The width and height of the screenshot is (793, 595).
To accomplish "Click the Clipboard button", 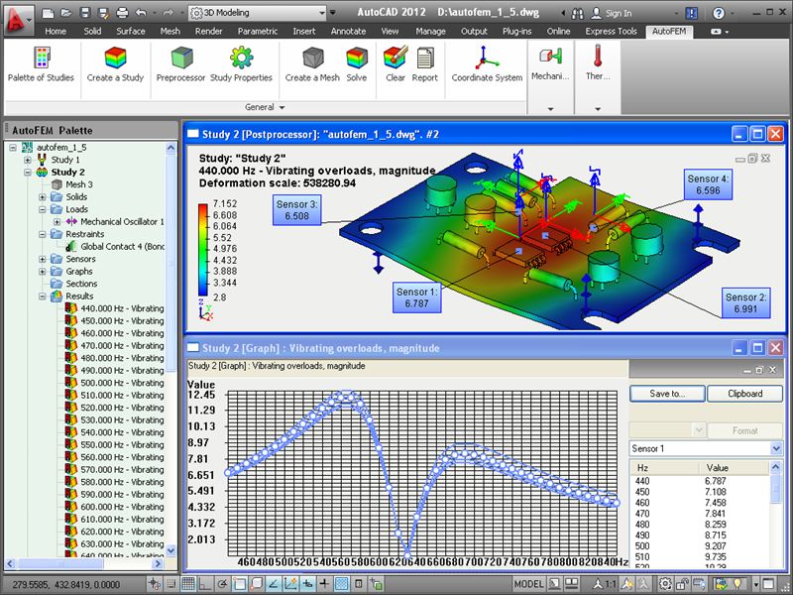I will click(x=745, y=393).
